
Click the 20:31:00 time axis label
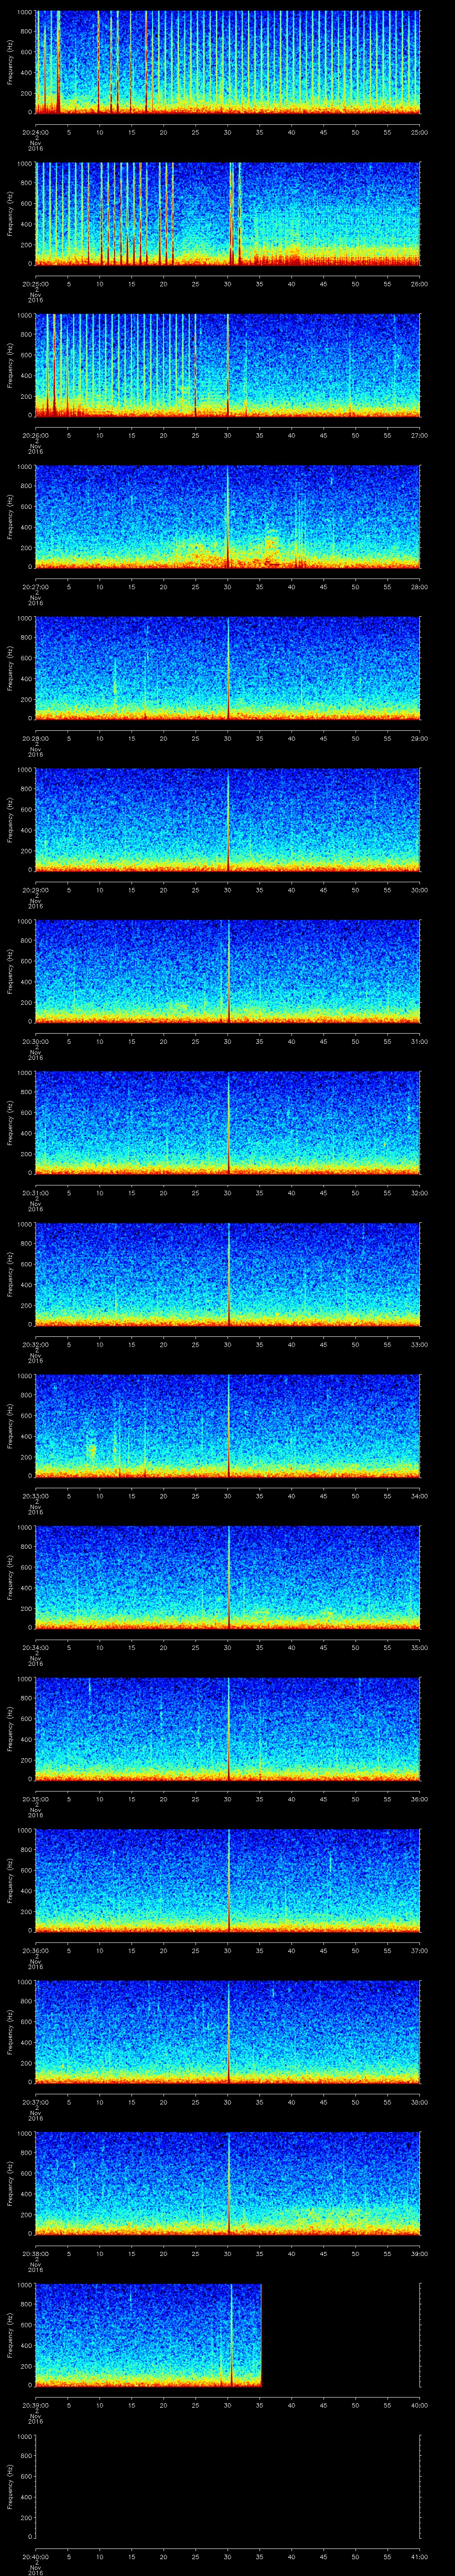pos(36,1193)
